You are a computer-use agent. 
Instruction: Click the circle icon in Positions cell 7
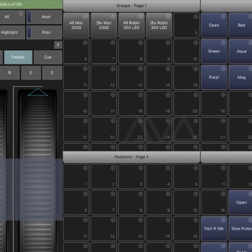pyautogui.click(x=113, y=194)
